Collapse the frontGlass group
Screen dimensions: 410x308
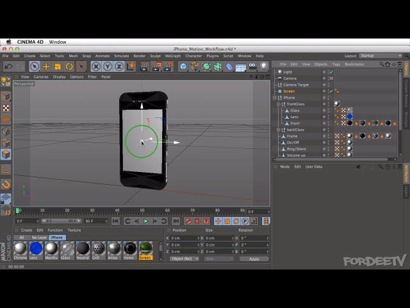tap(278, 104)
